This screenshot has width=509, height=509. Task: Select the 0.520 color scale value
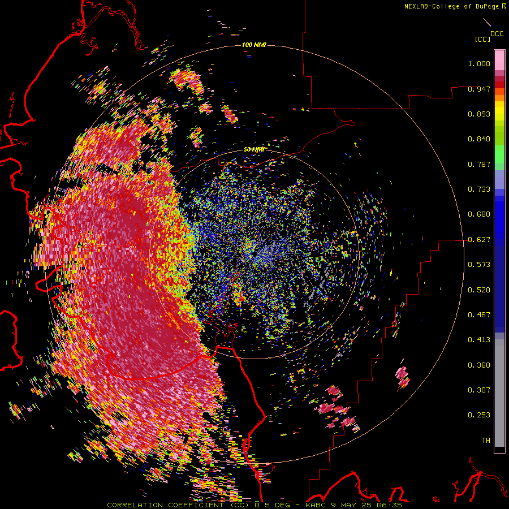(479, 290)
